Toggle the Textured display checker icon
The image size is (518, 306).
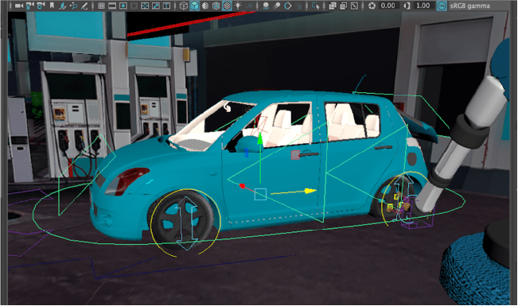coord(227,6)
